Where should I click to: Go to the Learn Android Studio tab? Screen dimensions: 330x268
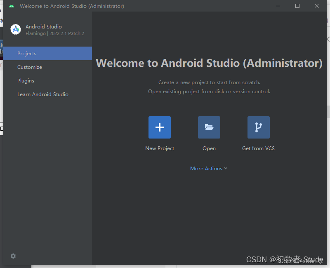[x=47, y=94]
